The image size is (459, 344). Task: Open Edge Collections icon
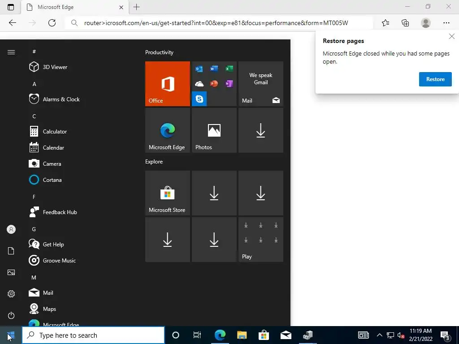[x=405, y=23]
